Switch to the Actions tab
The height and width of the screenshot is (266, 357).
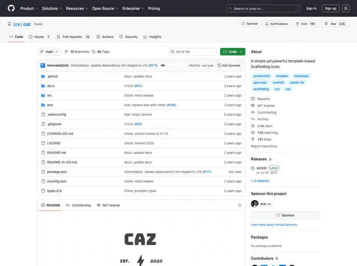click(105, 37)
